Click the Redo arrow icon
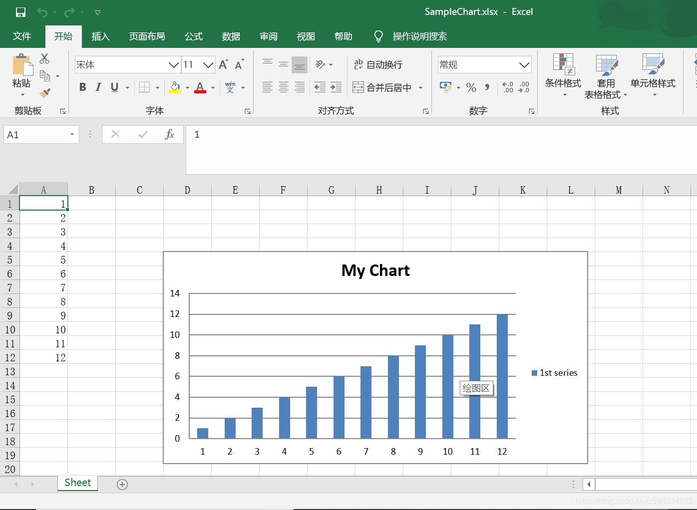This screenshot has height=510, width=697. (x=70, y=12)
